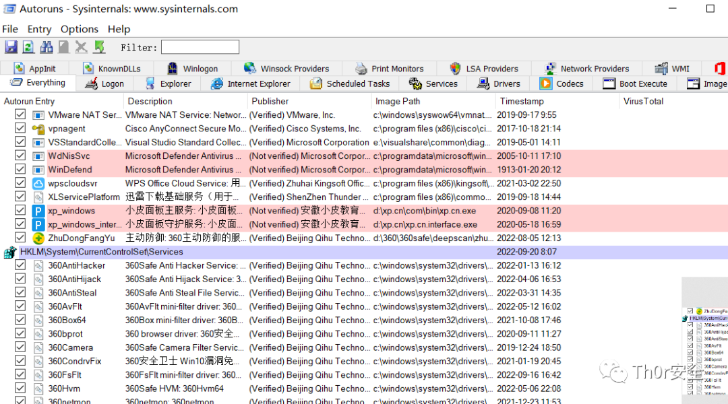Sort by Publisher column header

pyautogui.click(x=309, y=101)
